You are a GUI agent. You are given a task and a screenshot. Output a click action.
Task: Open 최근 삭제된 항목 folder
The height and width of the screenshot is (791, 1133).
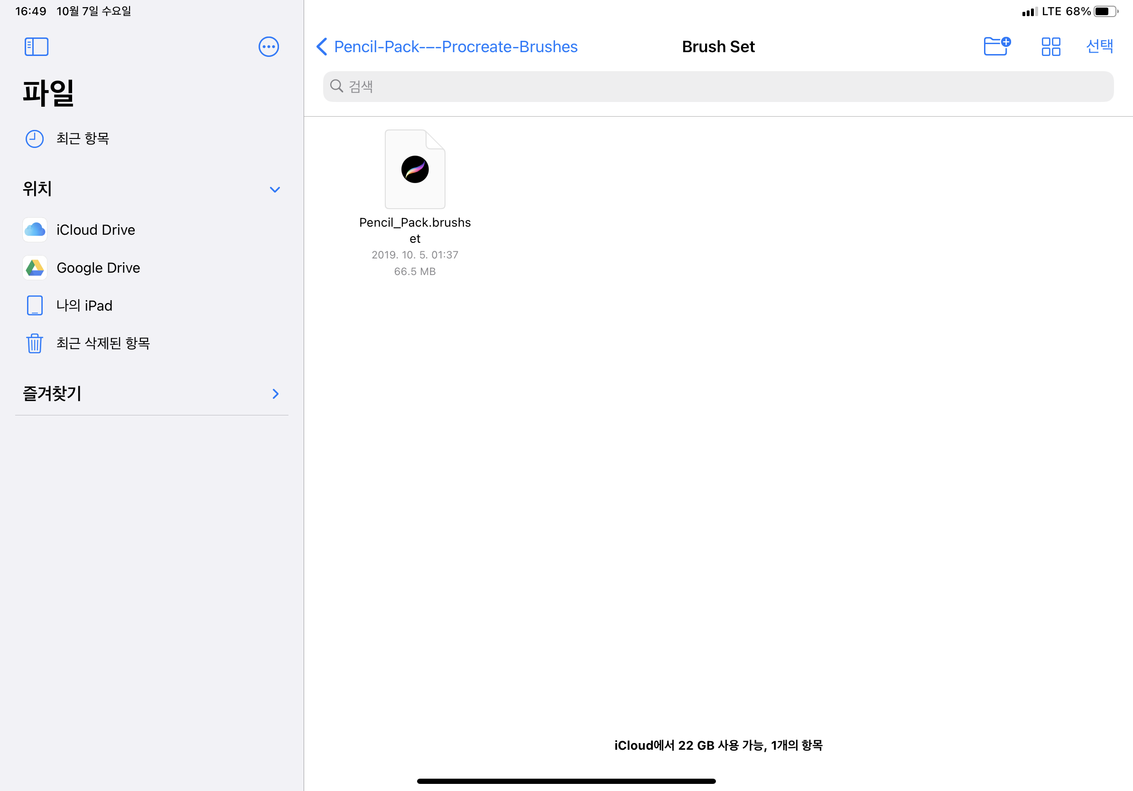pyautogui.click(x=151, y=343)
